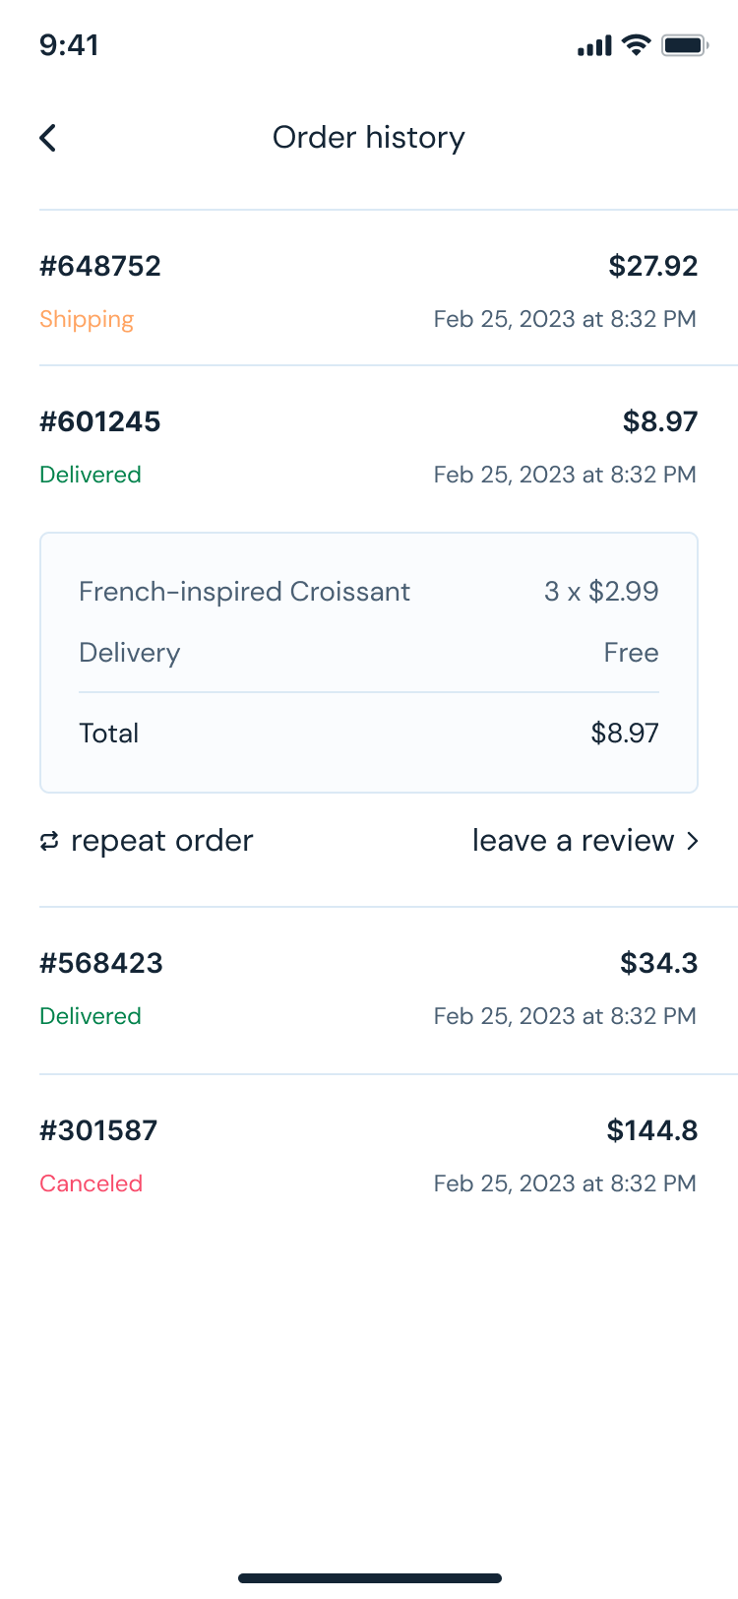
Task: Tap the Wi-Fi status icon
Action: [x=637, y=45]
